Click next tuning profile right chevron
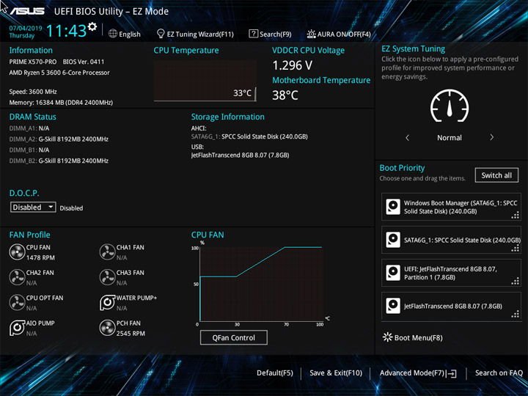Screen dimensions: 528x396 tap(491, 137)
